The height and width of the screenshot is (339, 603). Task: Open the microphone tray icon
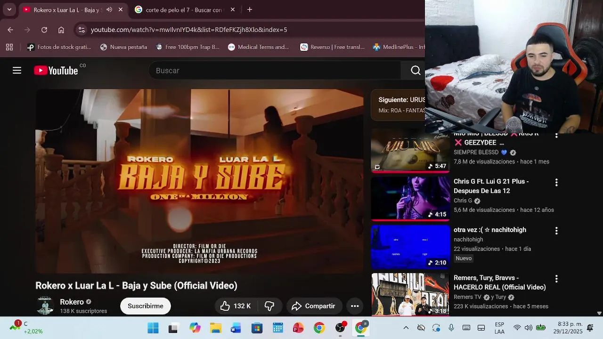(451, 328)
